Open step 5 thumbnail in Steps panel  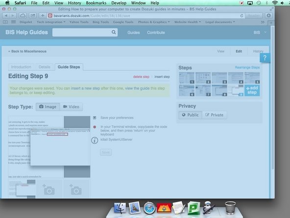point(252,78)
